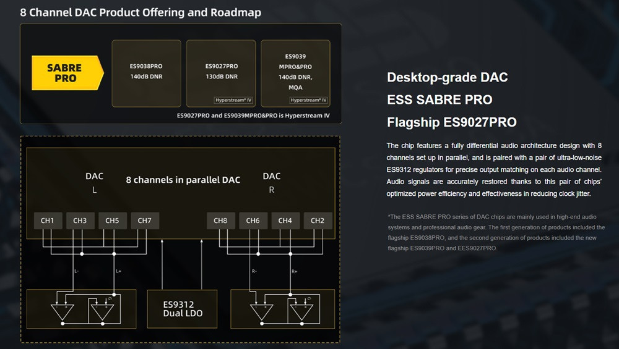
Task: Click the CH5 channel box
Action: click(x=113, y=221)
